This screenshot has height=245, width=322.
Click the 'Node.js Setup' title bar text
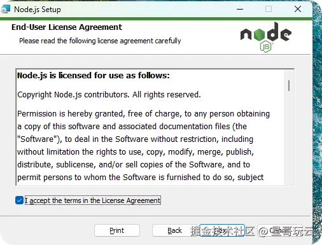pos(38,10)
